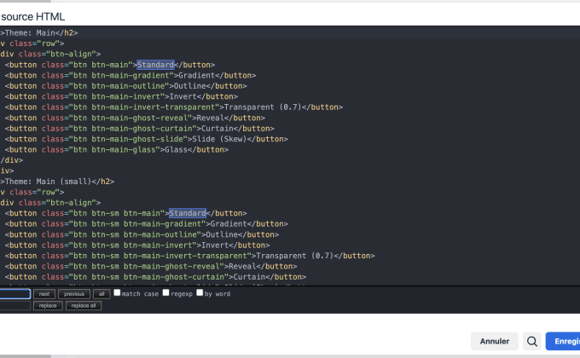Click the Theme: Main (small) heading line
This screenshot has height=358, width=580.
tap(57, 182)
